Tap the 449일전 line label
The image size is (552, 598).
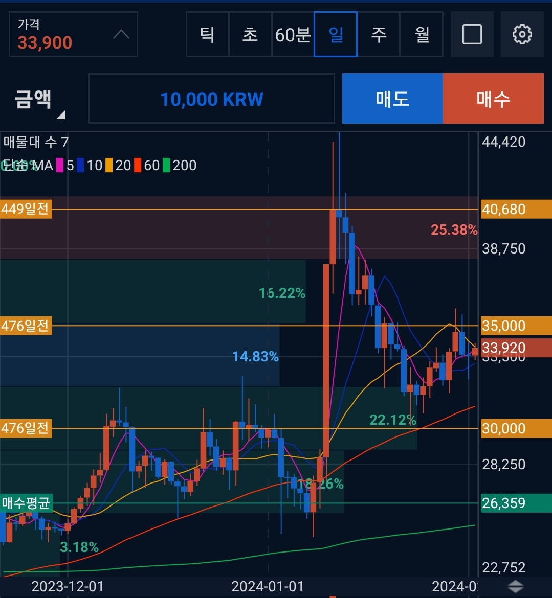click(26, 209)
